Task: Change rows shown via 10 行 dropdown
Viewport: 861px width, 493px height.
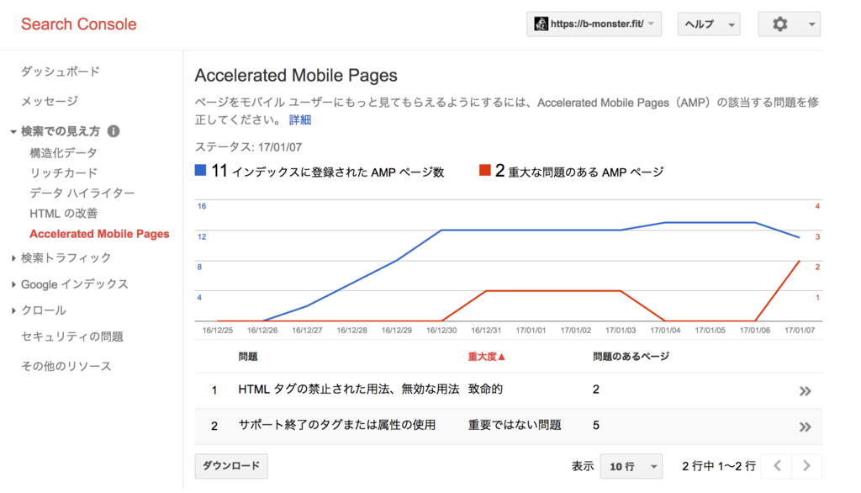Action: tap(631, 466)
